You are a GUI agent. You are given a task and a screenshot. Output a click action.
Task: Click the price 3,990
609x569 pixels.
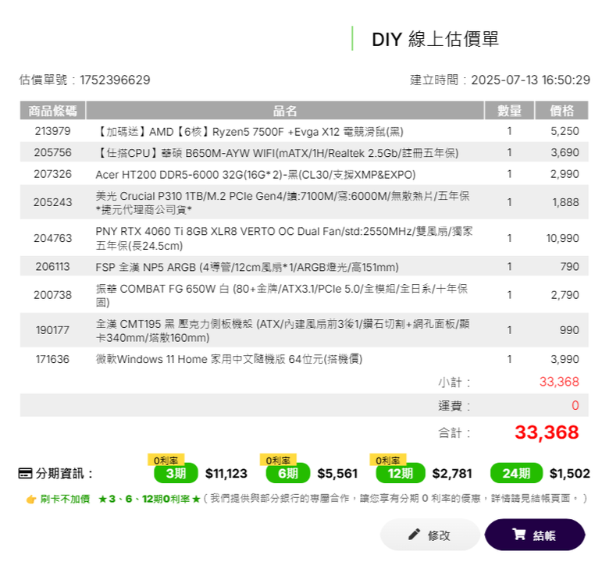click(564, 359)
